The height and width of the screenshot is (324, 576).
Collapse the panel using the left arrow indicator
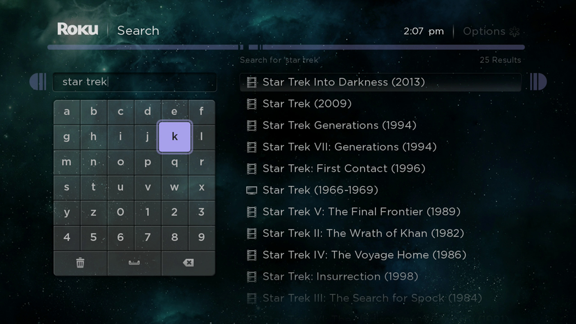[x=38, y=82]
